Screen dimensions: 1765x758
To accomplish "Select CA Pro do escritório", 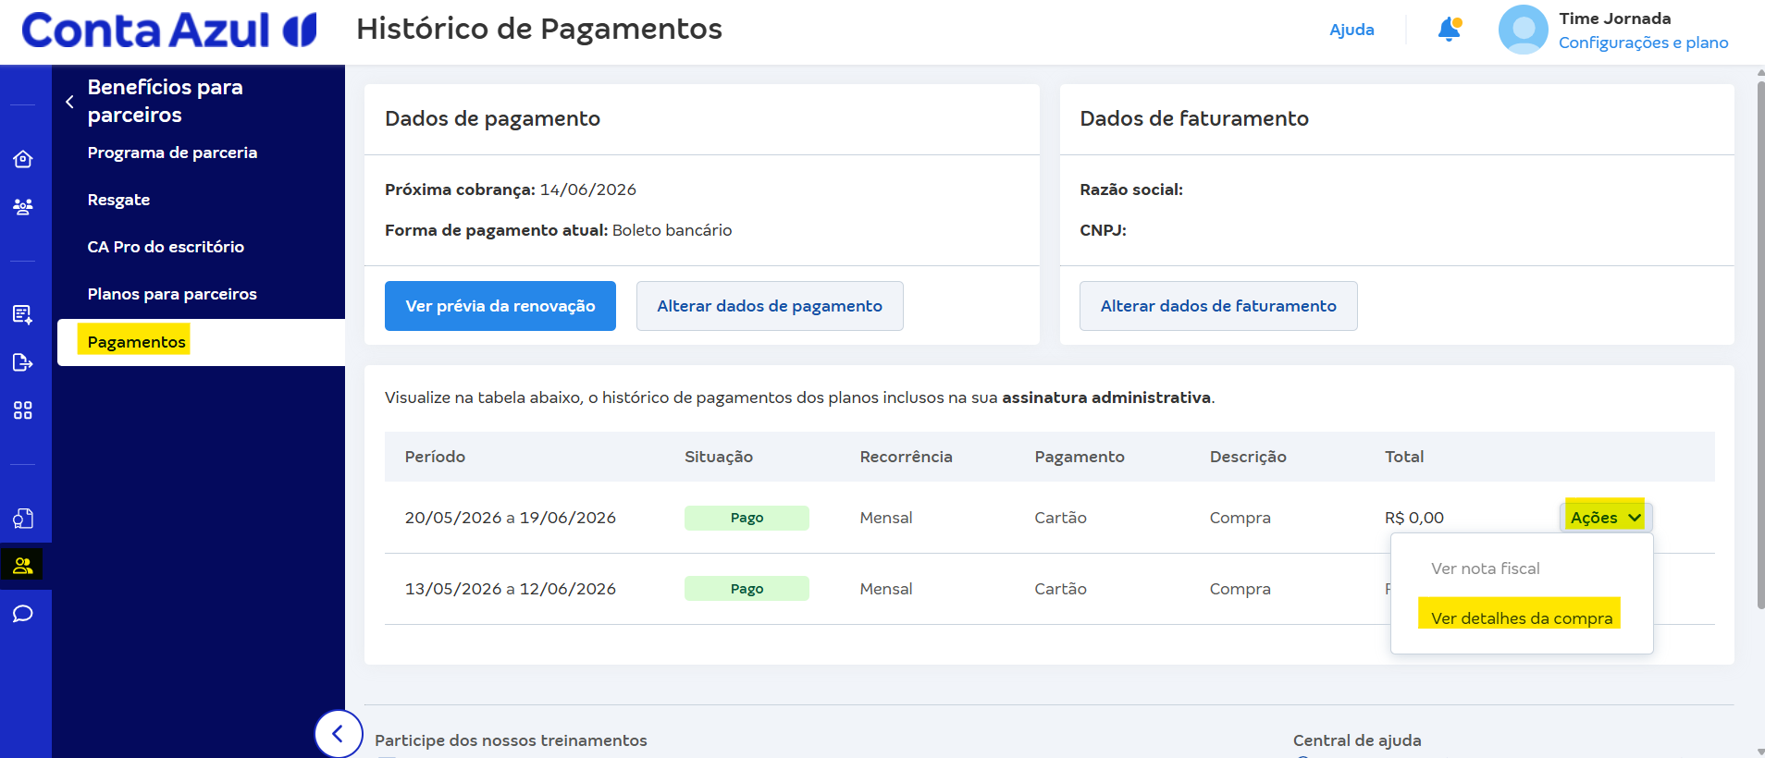I will [166, 247].
